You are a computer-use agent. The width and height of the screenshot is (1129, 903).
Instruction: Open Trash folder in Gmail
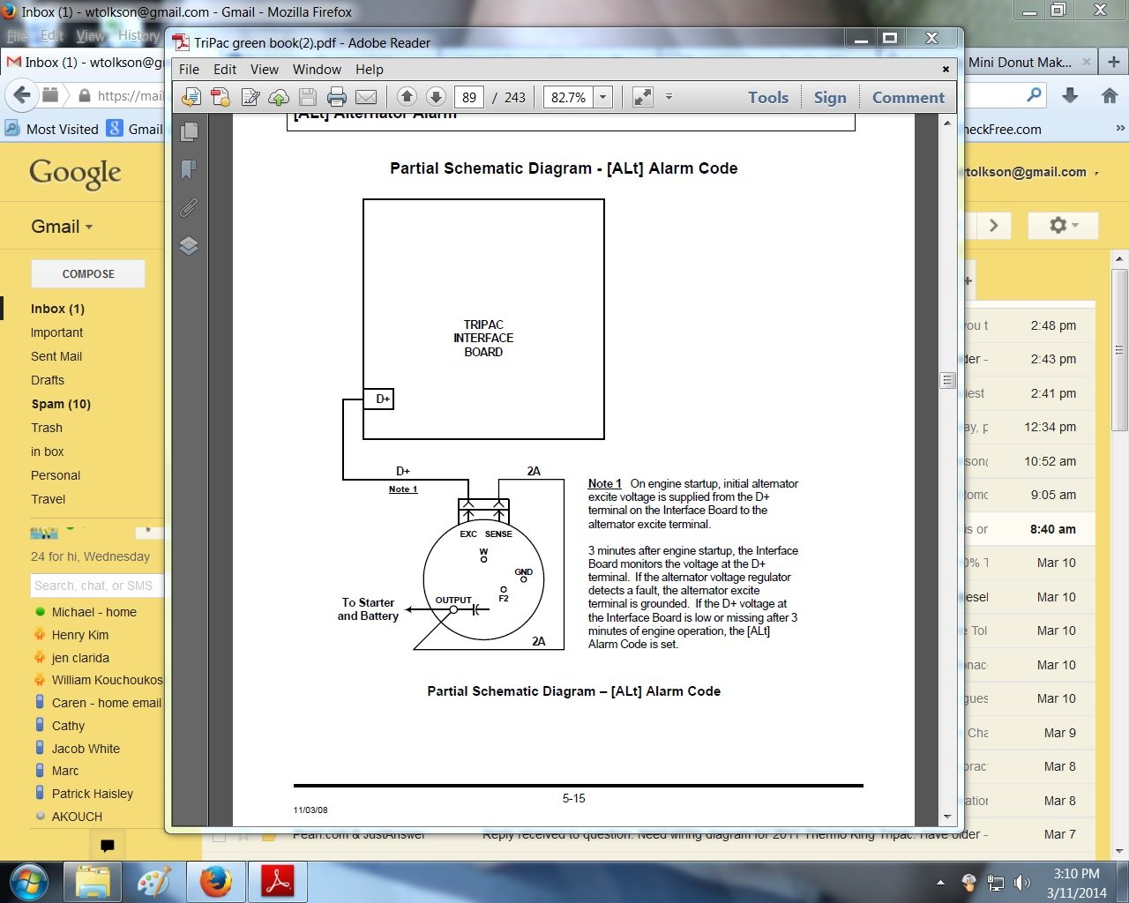tap(47, 428)
